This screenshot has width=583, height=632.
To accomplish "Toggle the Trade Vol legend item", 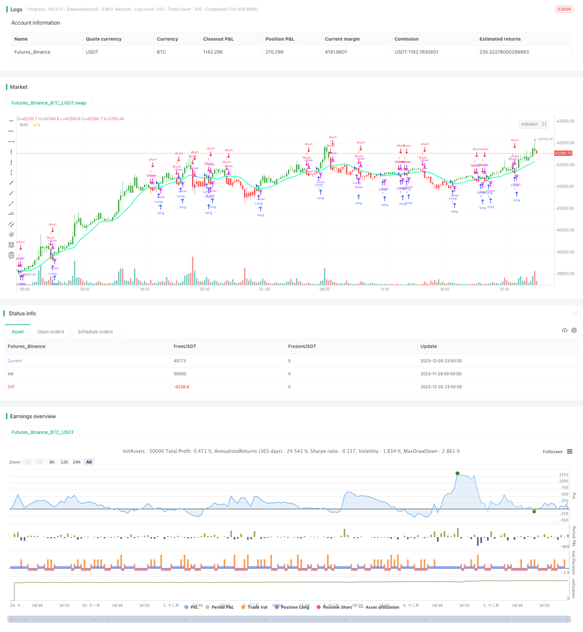I will (x=254, y=607).
